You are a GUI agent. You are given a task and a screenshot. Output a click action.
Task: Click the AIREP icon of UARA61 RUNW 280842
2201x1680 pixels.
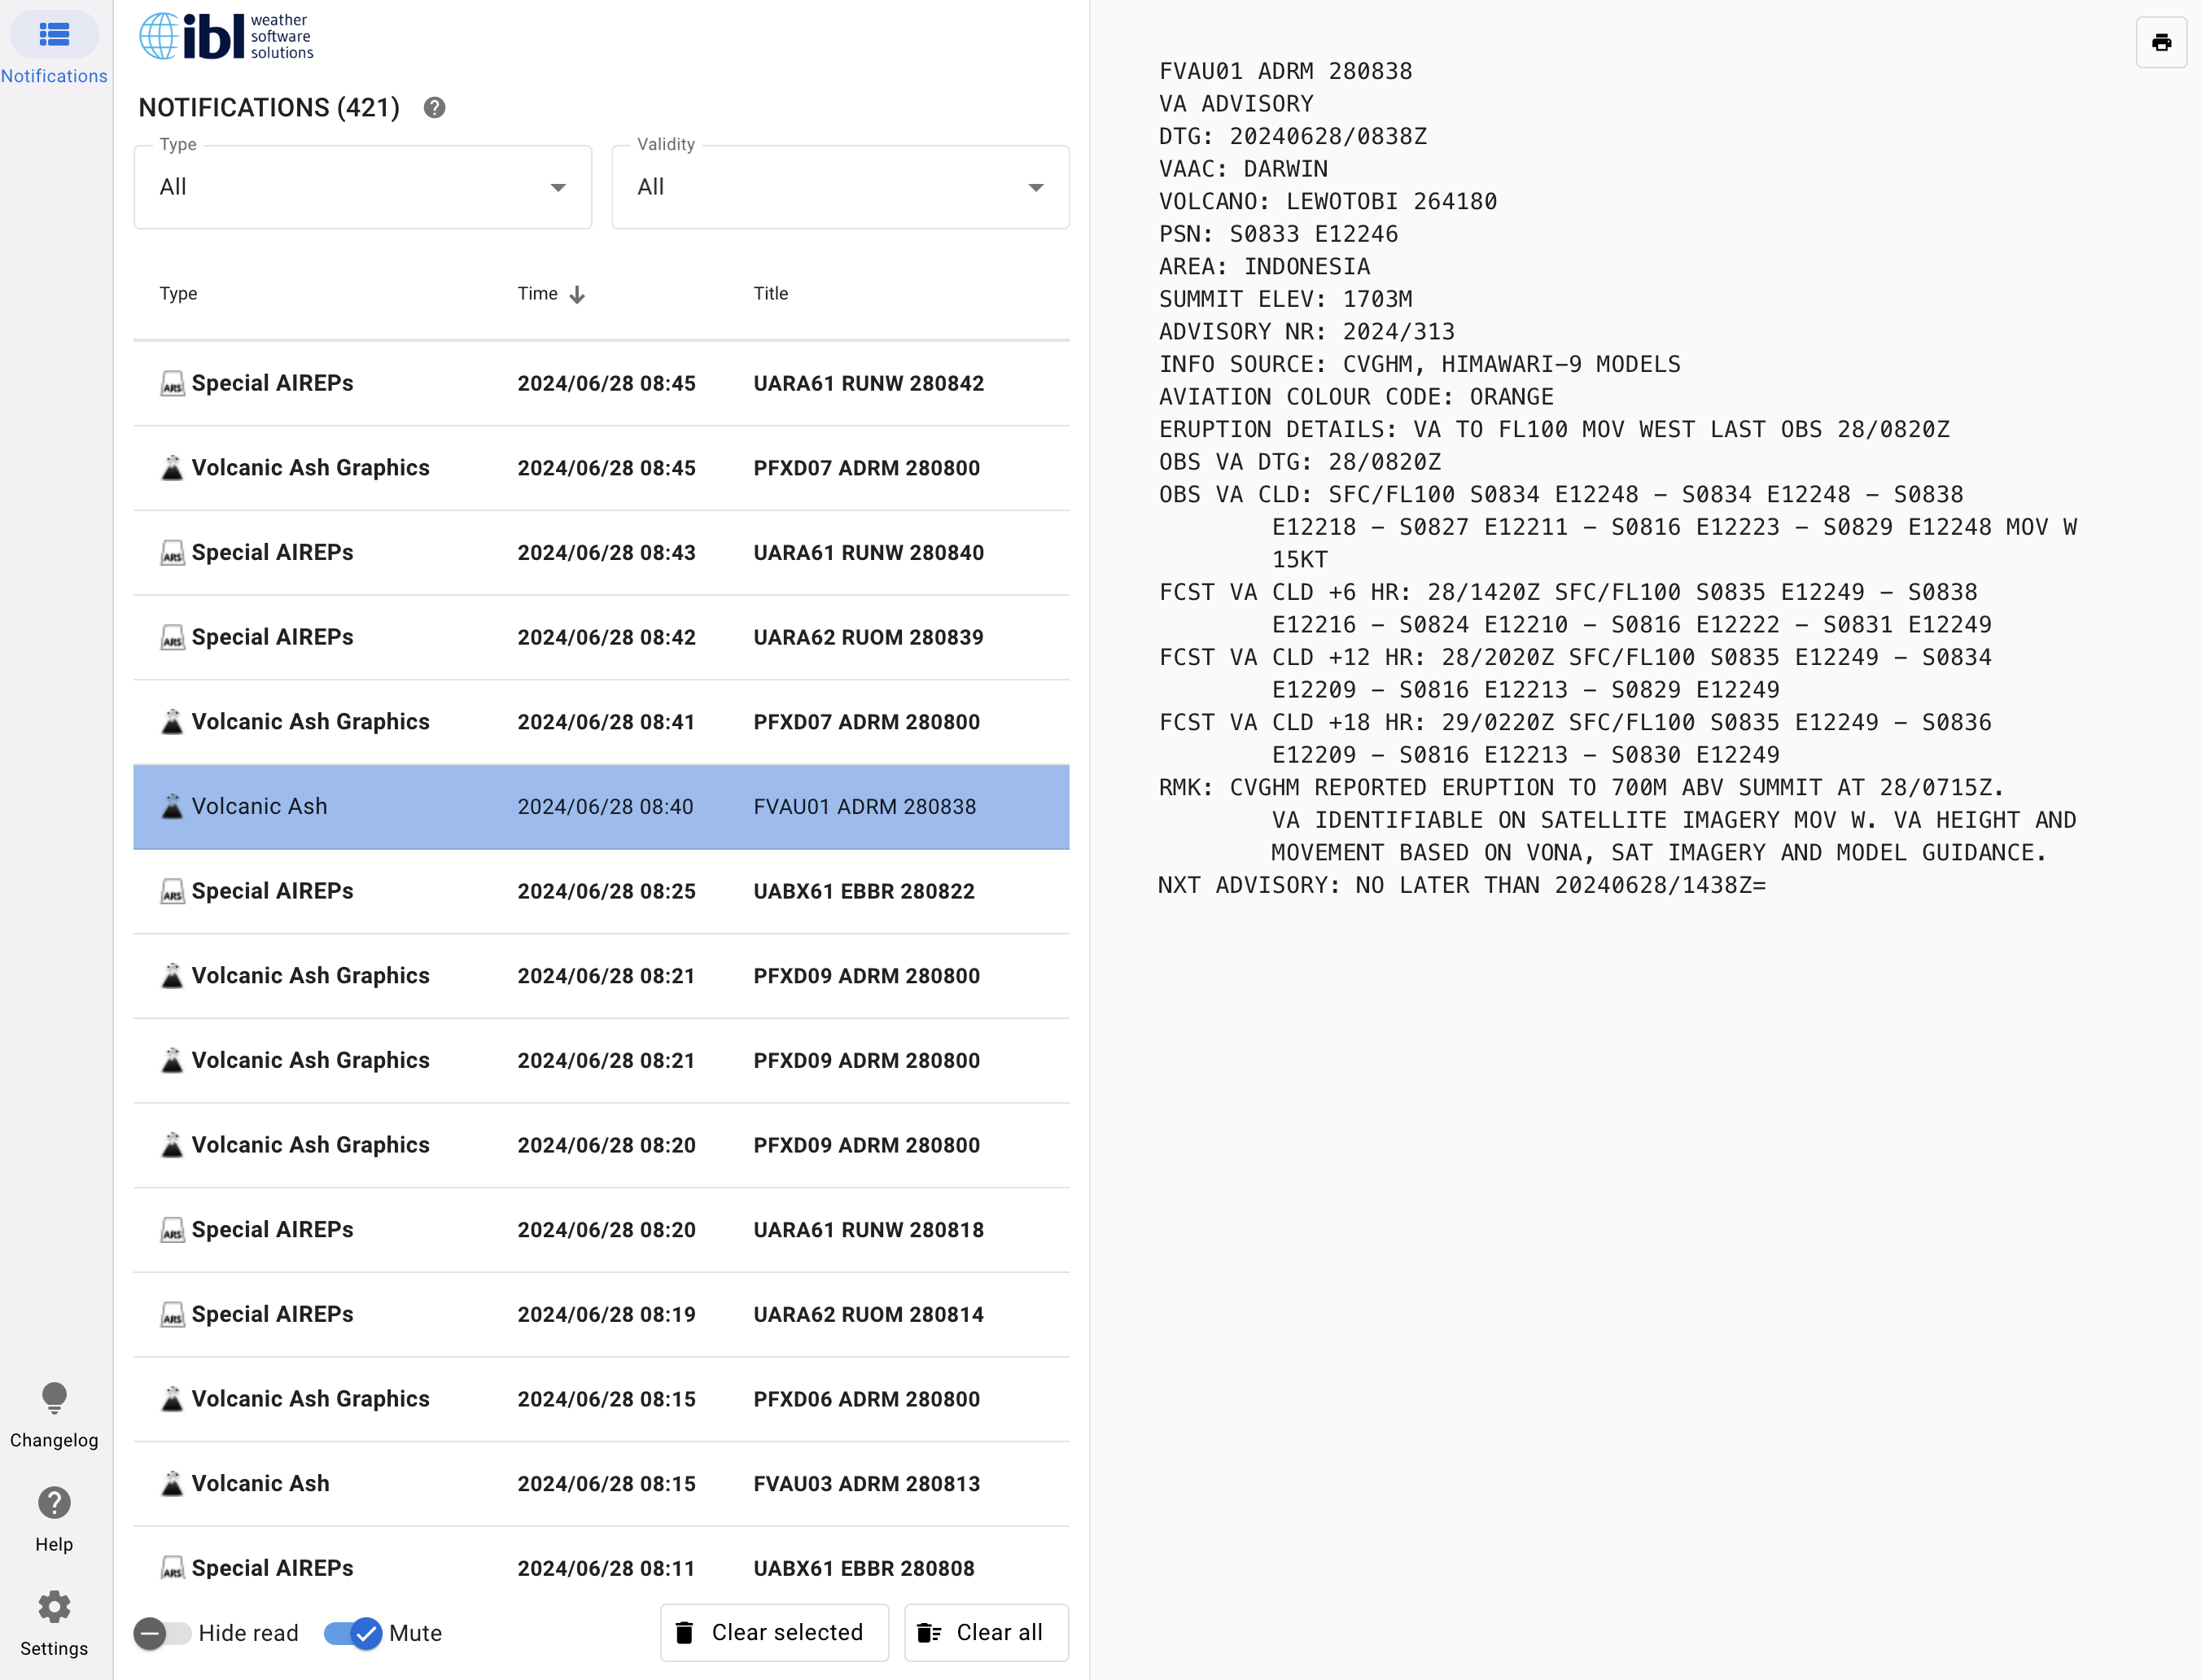coord(172,384)
